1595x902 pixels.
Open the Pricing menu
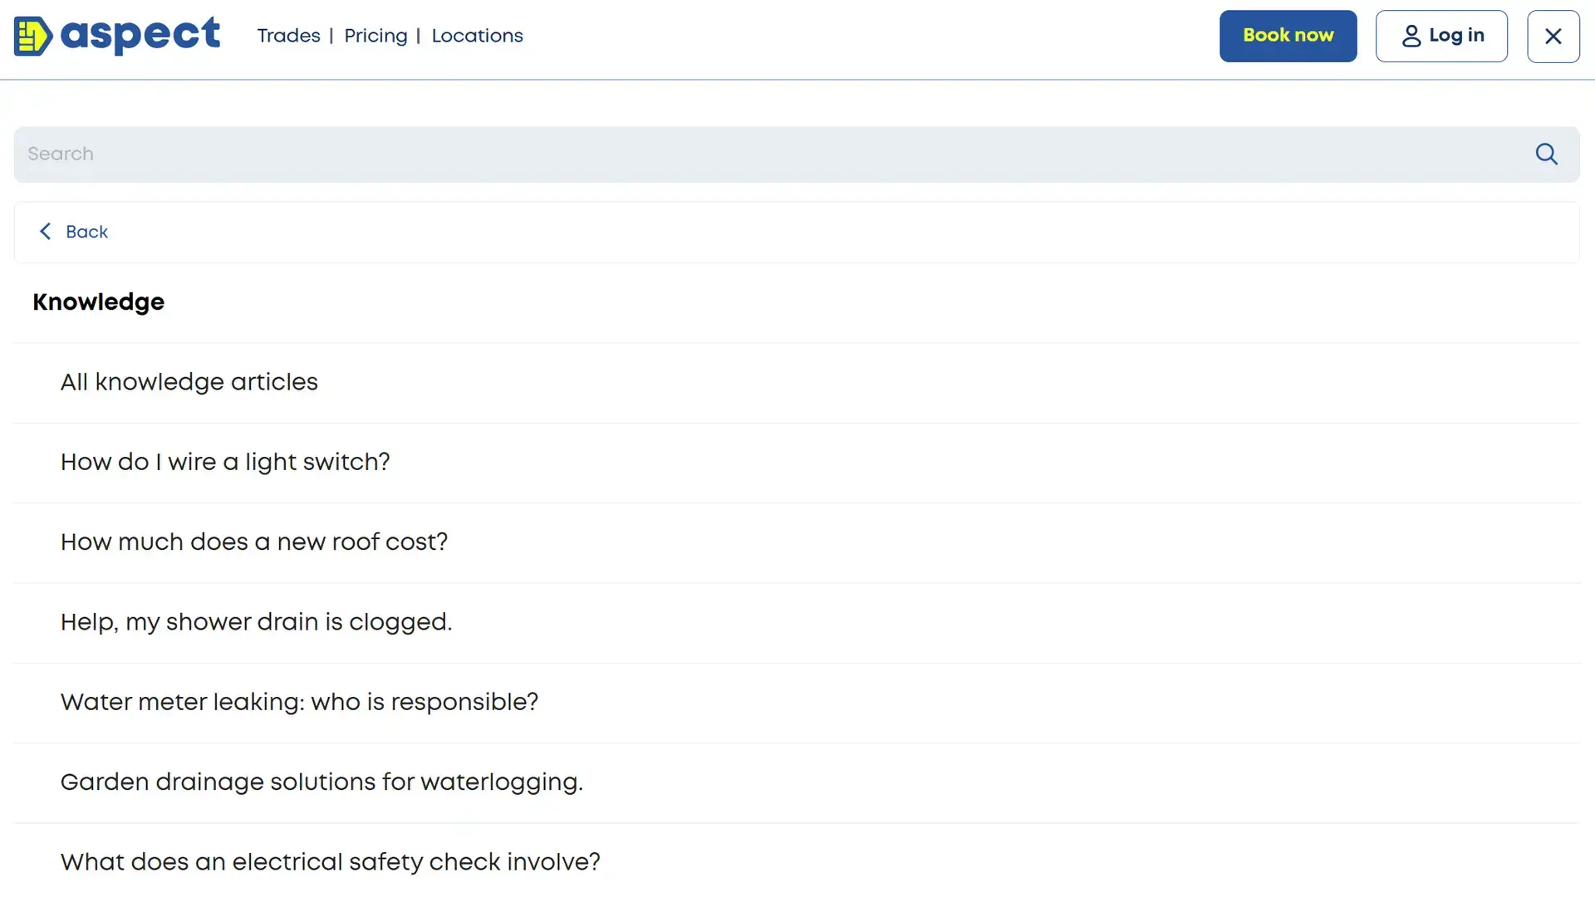pyautogui.click(x=375, y=36)
